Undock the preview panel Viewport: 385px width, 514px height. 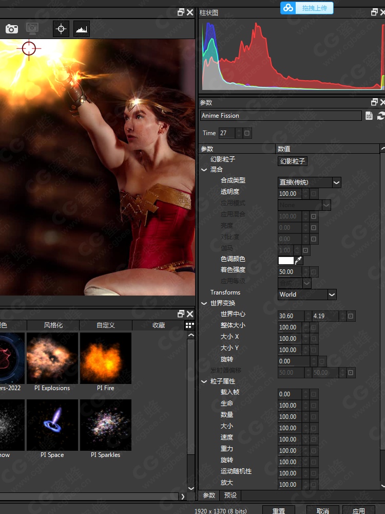click(181, 12)
